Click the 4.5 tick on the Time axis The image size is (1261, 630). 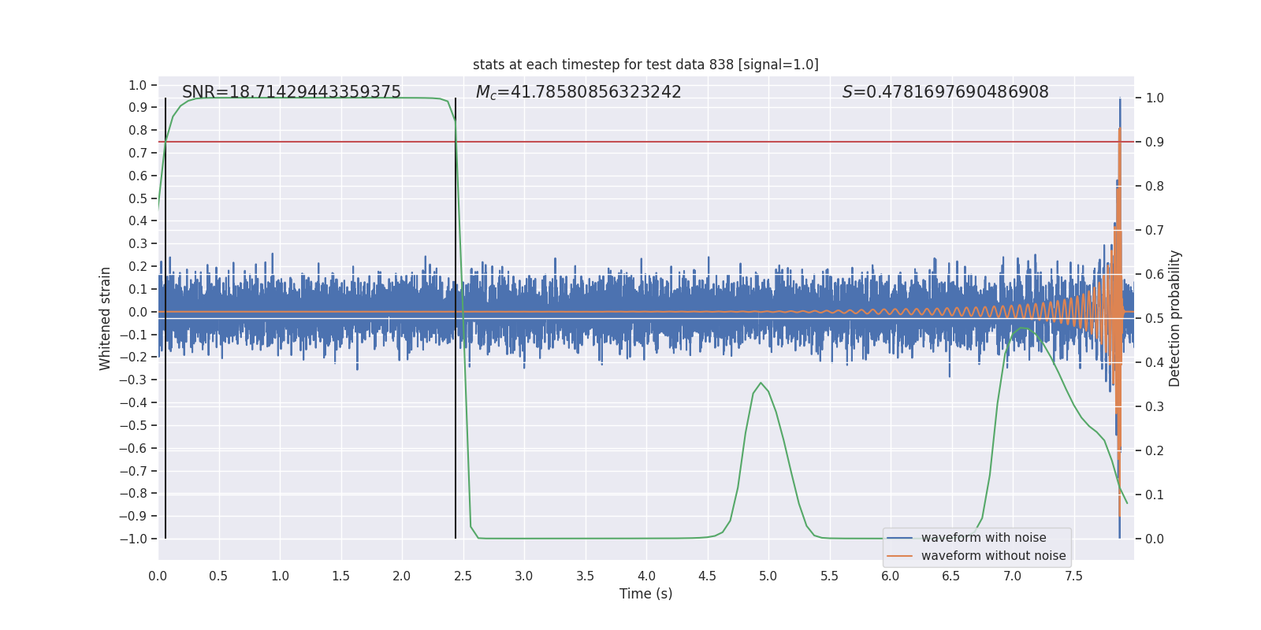[707, 576]
